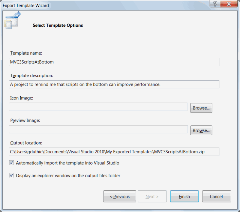Click the export template wizard icon
Image resolution: width=240 pixels, height=212 pixels.
12,20
